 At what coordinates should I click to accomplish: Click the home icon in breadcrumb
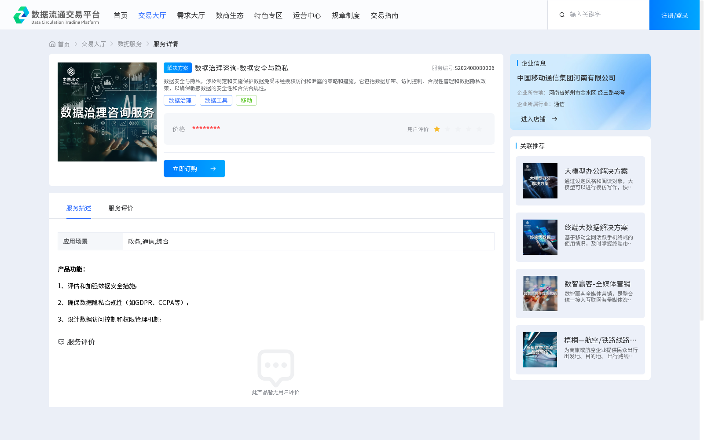52,44
